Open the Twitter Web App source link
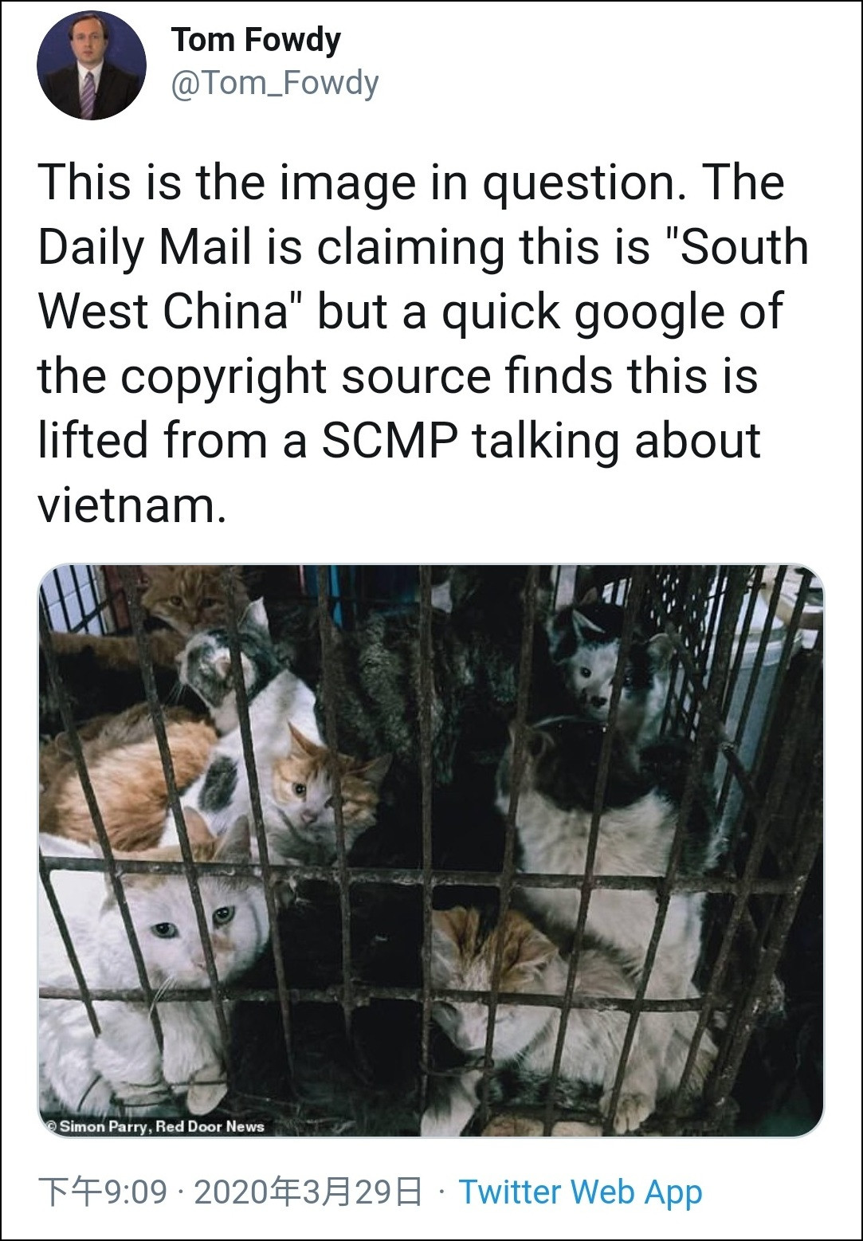This screenshot has height=1241, width=863. 581,1192
